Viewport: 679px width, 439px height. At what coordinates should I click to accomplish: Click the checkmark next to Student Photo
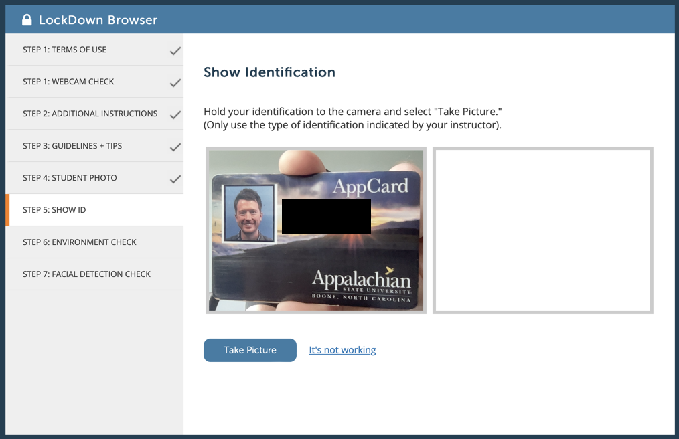(x=175, y=179)
